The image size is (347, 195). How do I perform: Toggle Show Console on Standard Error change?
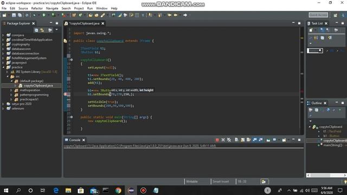pyautogui.click(x=261, y=140)
